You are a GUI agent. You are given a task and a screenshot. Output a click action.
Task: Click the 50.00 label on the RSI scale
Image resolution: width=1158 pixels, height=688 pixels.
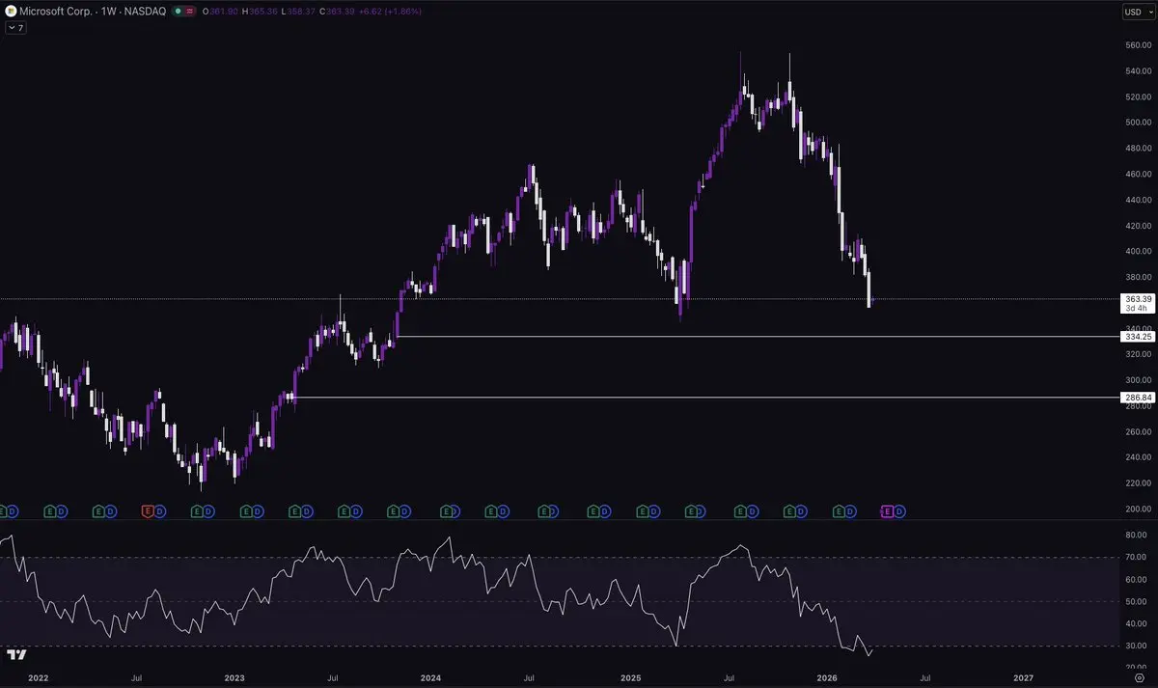point(1137,601)
